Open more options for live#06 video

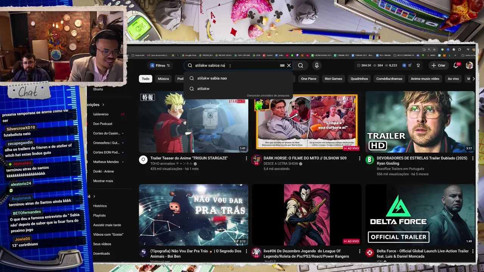pyautogui.click(x=360, y=251)
